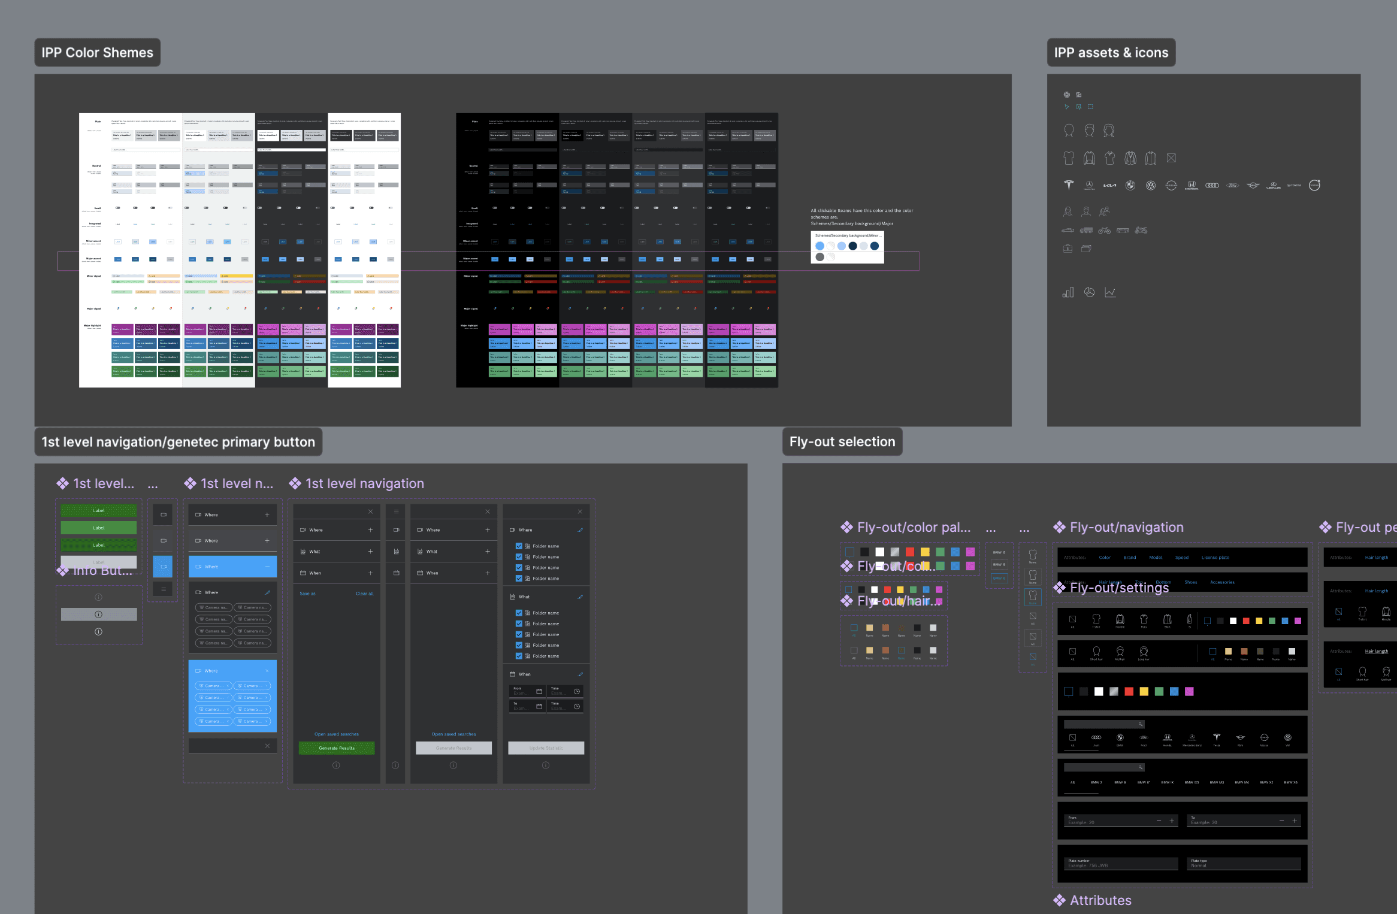
Task: Select the pie chart icon
Action: 1089,292
